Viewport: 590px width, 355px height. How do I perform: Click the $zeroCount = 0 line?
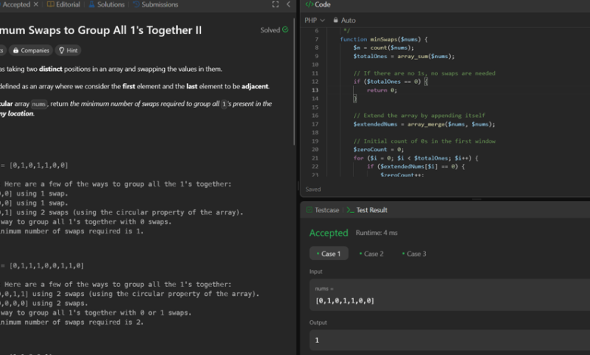click(x=378, y=150)
